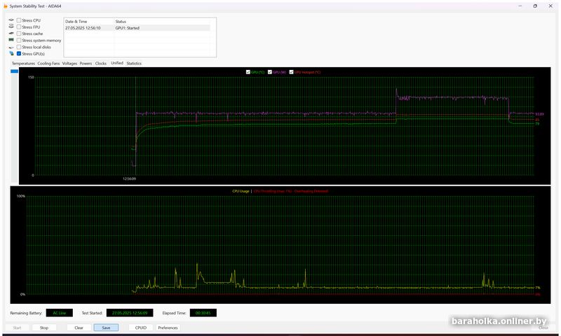Click the GPU icon beside Stress GPU(s)
Screen dimensions: 561x336
[x=11, y=54]
